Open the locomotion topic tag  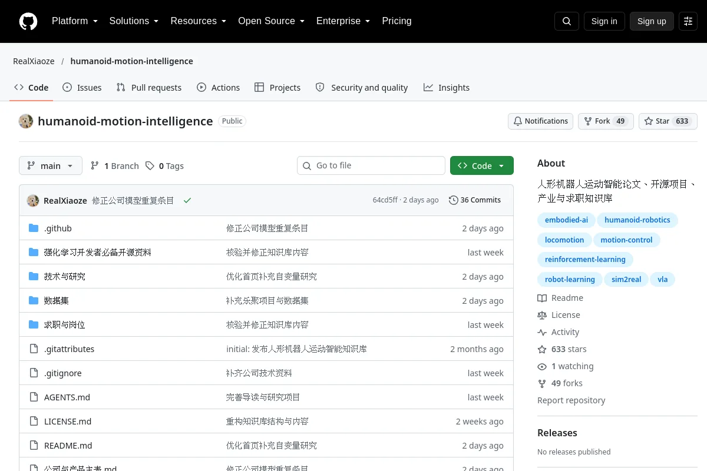tap(564, 240)
